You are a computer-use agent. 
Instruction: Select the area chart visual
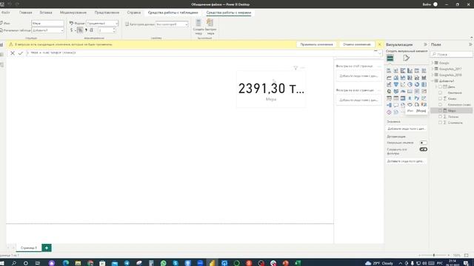tap(396, 78)
